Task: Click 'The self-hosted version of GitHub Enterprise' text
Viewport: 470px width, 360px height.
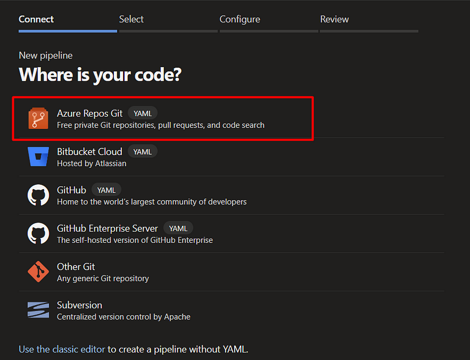Action: click(135, 240)
